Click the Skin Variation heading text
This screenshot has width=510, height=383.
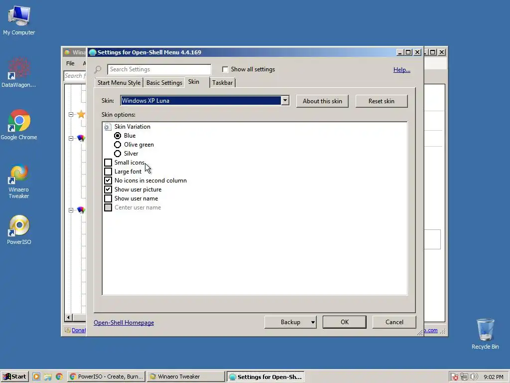coord(132,127)
